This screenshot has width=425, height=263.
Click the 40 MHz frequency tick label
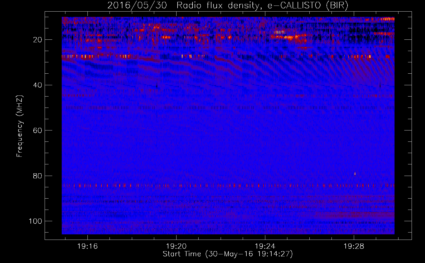click(x=38, y=85)
